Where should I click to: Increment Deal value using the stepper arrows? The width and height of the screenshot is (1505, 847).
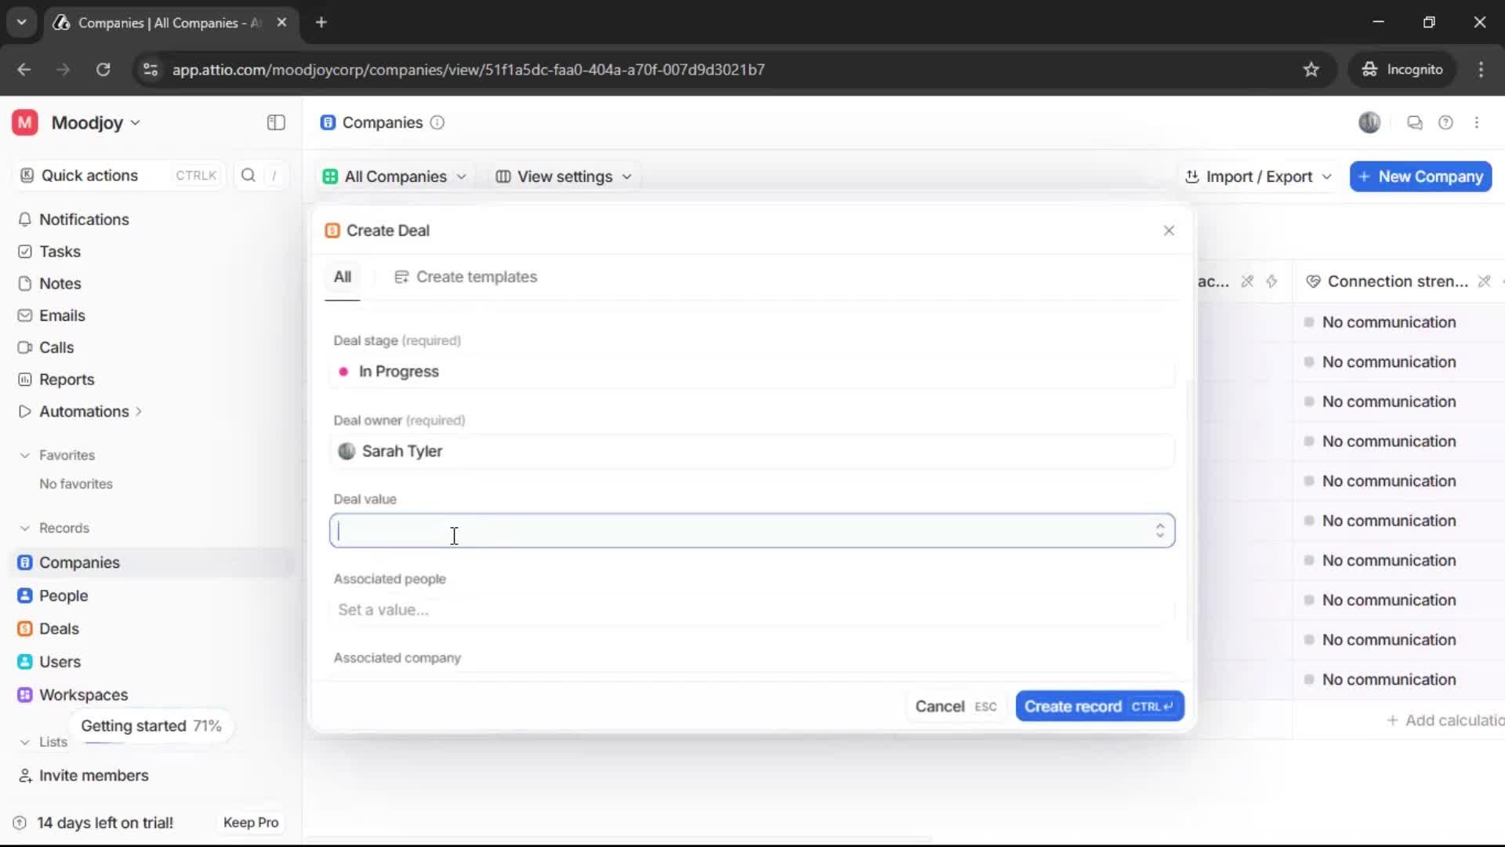pyautogui.click(x=1161, y=530)
